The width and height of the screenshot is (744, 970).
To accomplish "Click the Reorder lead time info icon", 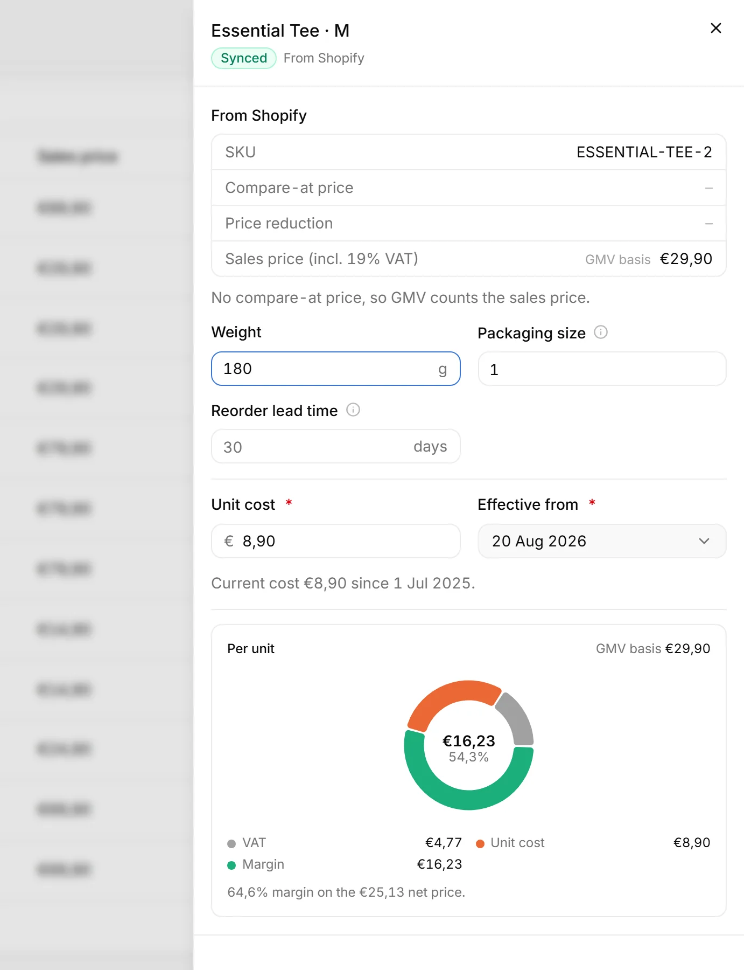I will [353, 410].
